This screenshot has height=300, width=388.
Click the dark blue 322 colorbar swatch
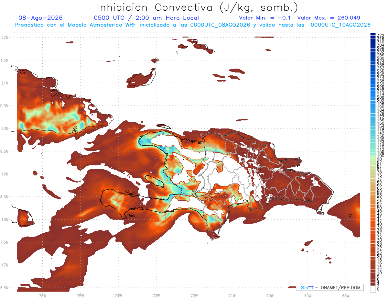(x=373, y=34)
